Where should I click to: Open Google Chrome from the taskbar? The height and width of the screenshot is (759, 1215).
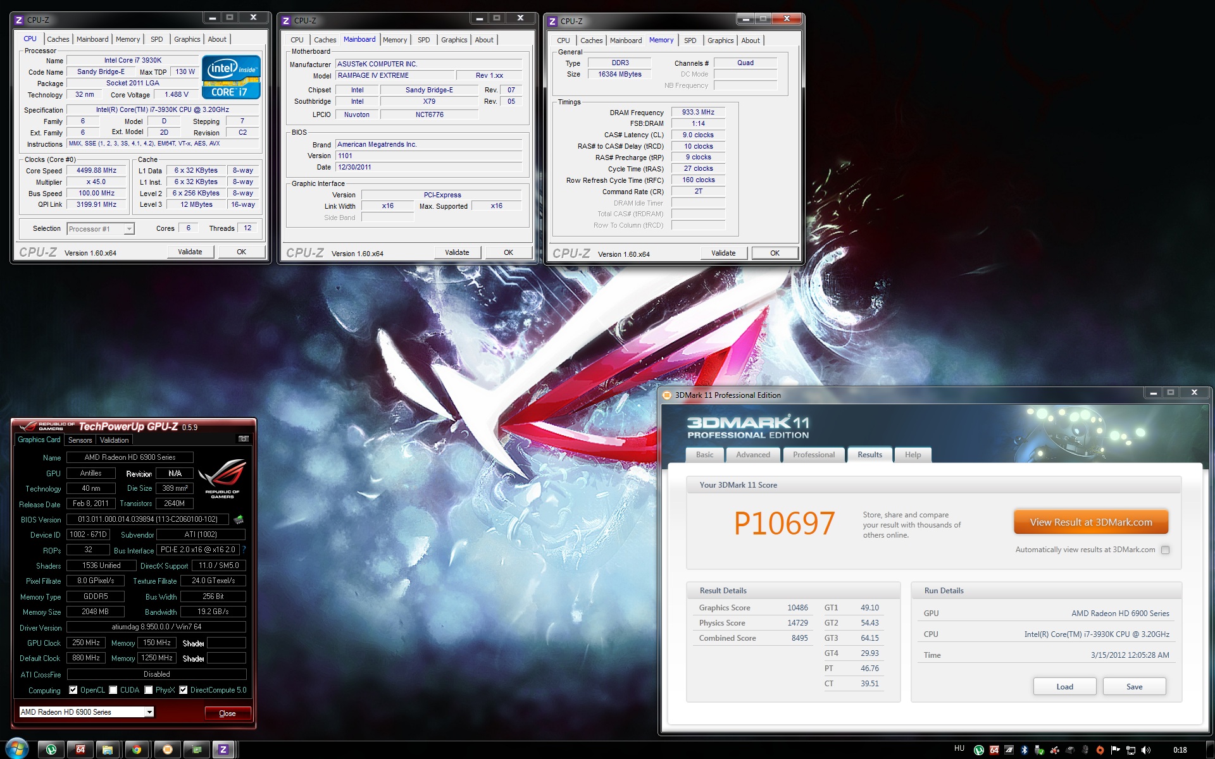click(x=137, y=750)
